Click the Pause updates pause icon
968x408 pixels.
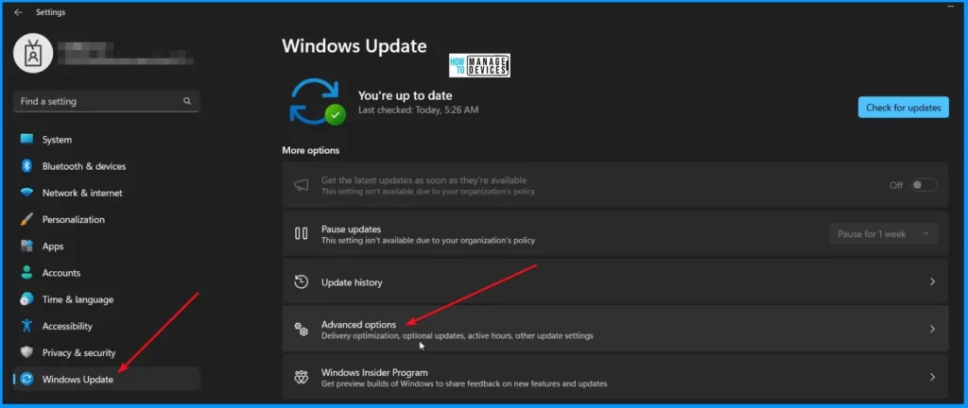pyautogui.click(x=302, y=233)
